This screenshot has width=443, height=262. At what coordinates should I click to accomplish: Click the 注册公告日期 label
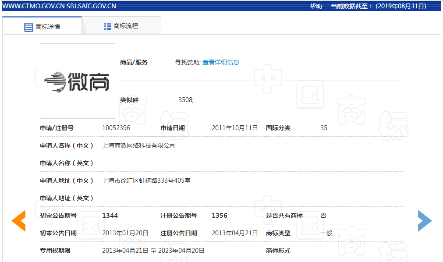coord(179,233)
